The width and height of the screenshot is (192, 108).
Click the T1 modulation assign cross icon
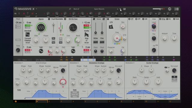[x=147, y=57]
